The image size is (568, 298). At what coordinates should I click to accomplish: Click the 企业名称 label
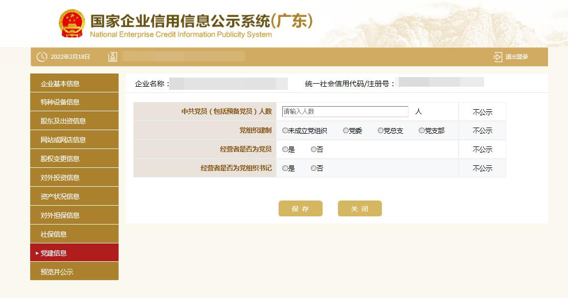click(x=152, y=84)
